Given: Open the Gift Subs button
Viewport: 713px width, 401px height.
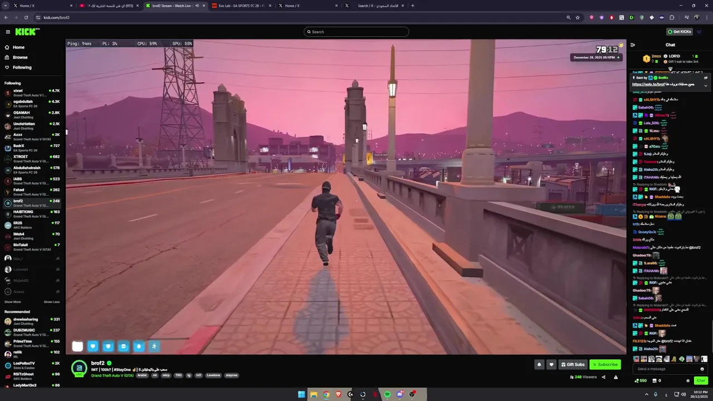Looking at the screenshot, I should pyautogui.click(x=573, y=365).
